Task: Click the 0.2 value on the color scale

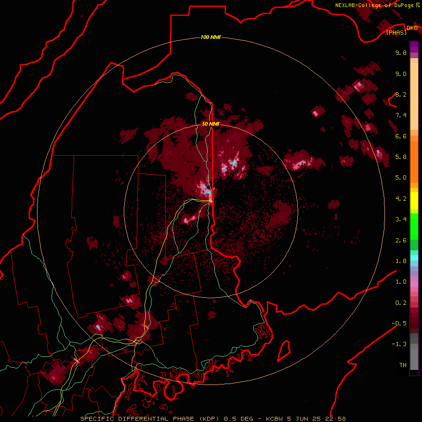Action: point(401,303)
